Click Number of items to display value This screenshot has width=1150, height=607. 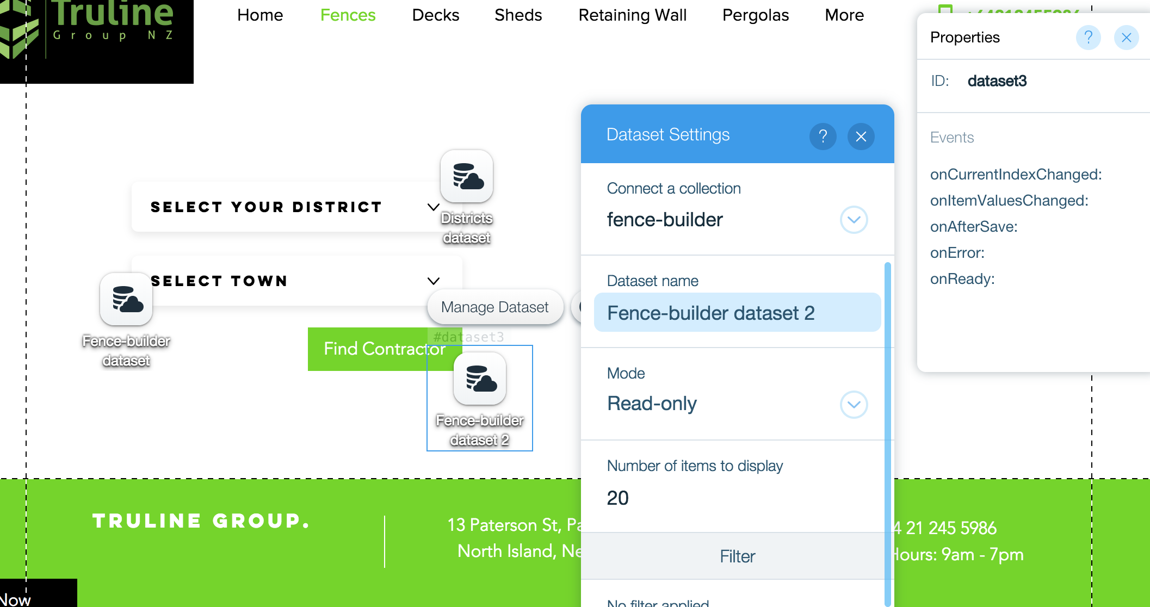[x=618, y=498]
